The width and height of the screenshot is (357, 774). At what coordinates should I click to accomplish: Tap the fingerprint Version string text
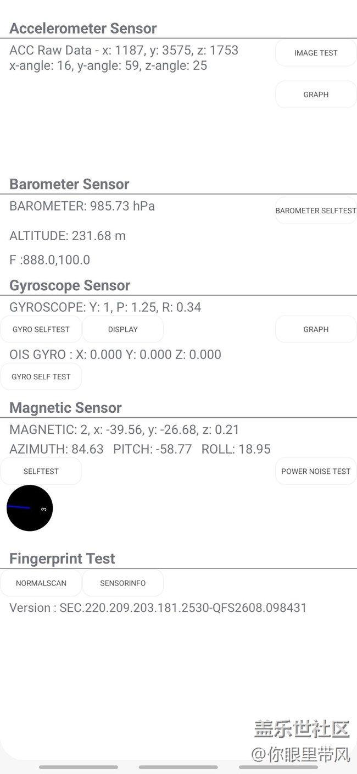(x=158, y=607)
